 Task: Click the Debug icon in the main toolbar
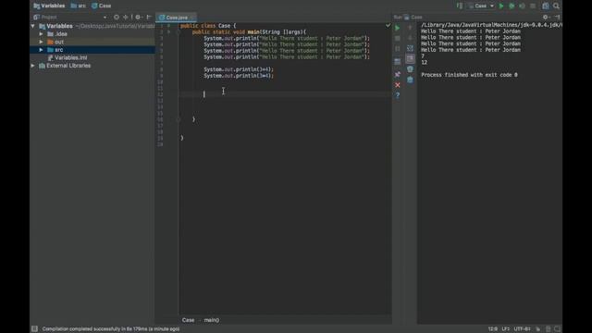(x=512, y=6)
